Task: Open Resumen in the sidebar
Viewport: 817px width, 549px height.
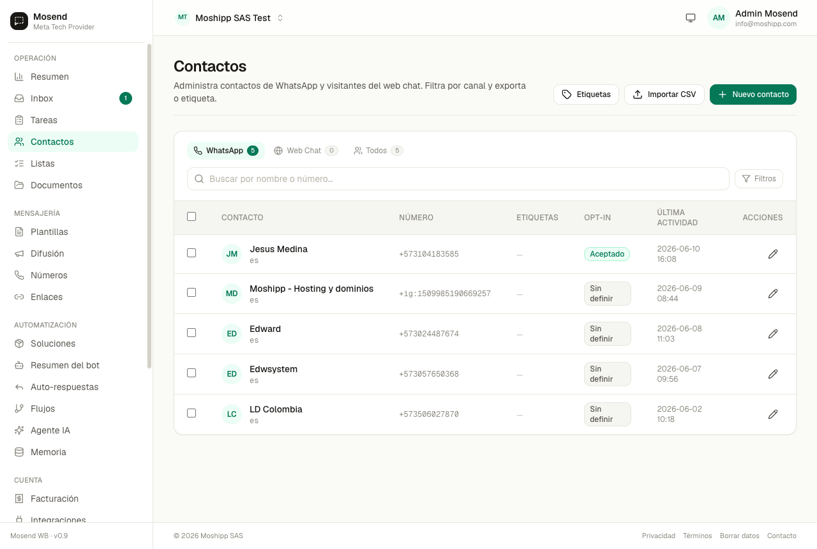Action: click(73, 77)
